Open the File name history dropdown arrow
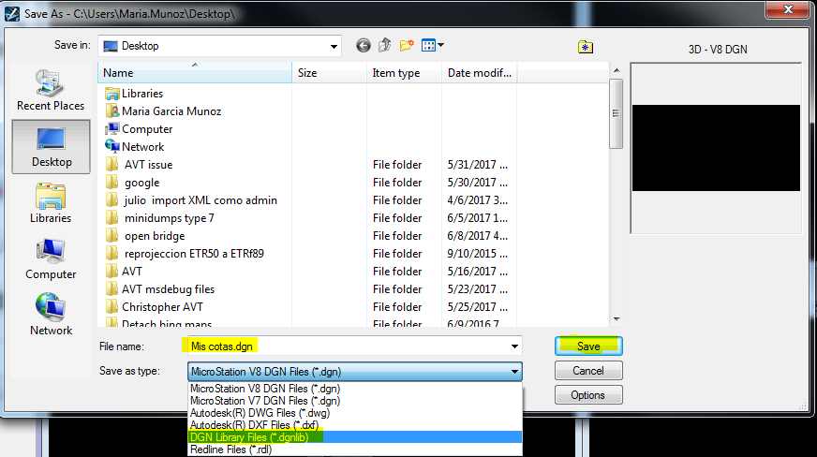 pyautogui.click(x=514, y=346)
